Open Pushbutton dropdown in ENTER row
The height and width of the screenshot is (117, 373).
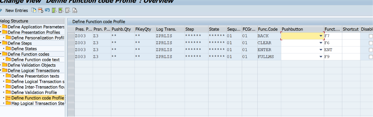[x=321, y=50]
